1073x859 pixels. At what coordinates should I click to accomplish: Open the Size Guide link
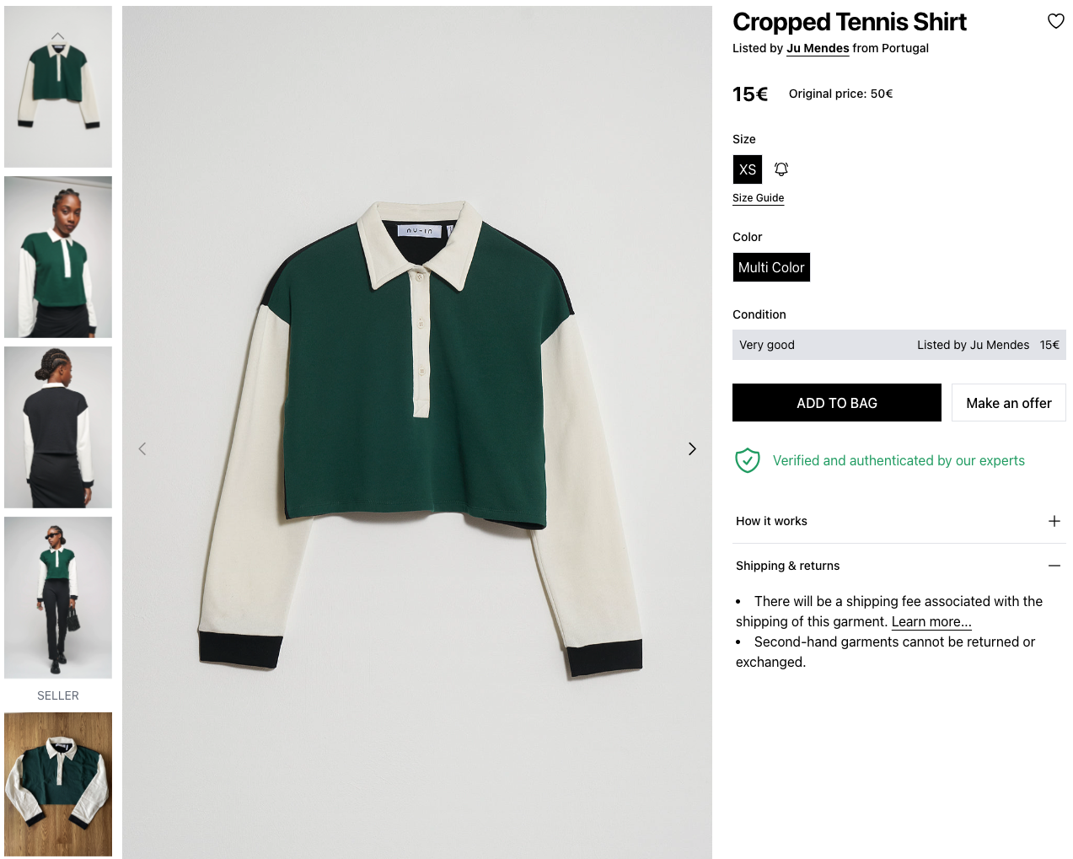(x=758, y=198)
